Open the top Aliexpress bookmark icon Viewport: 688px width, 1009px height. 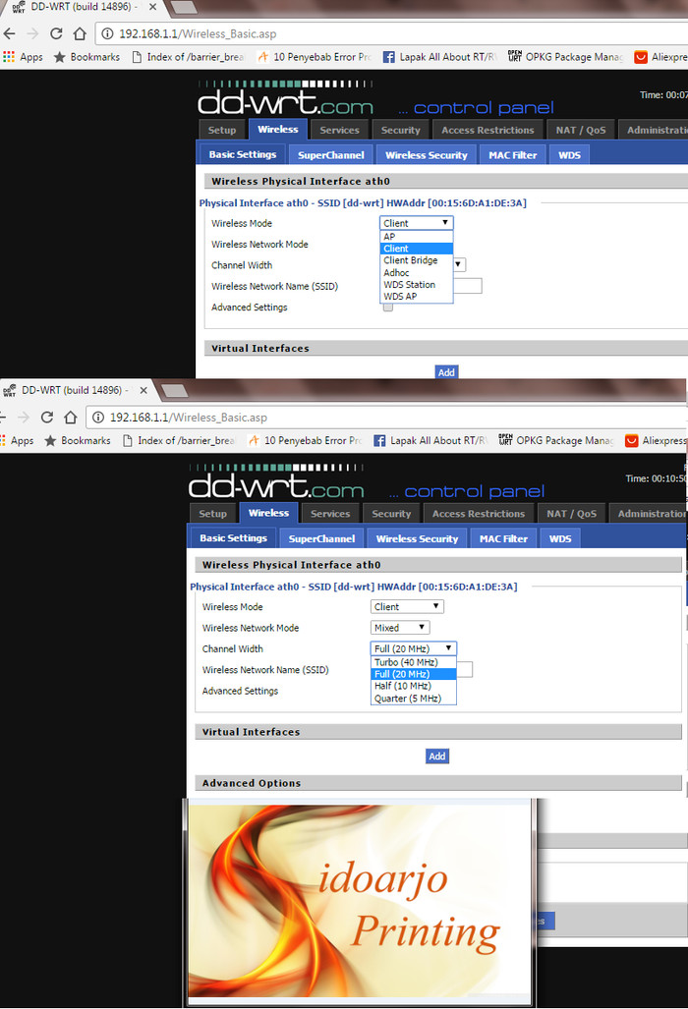641,57
